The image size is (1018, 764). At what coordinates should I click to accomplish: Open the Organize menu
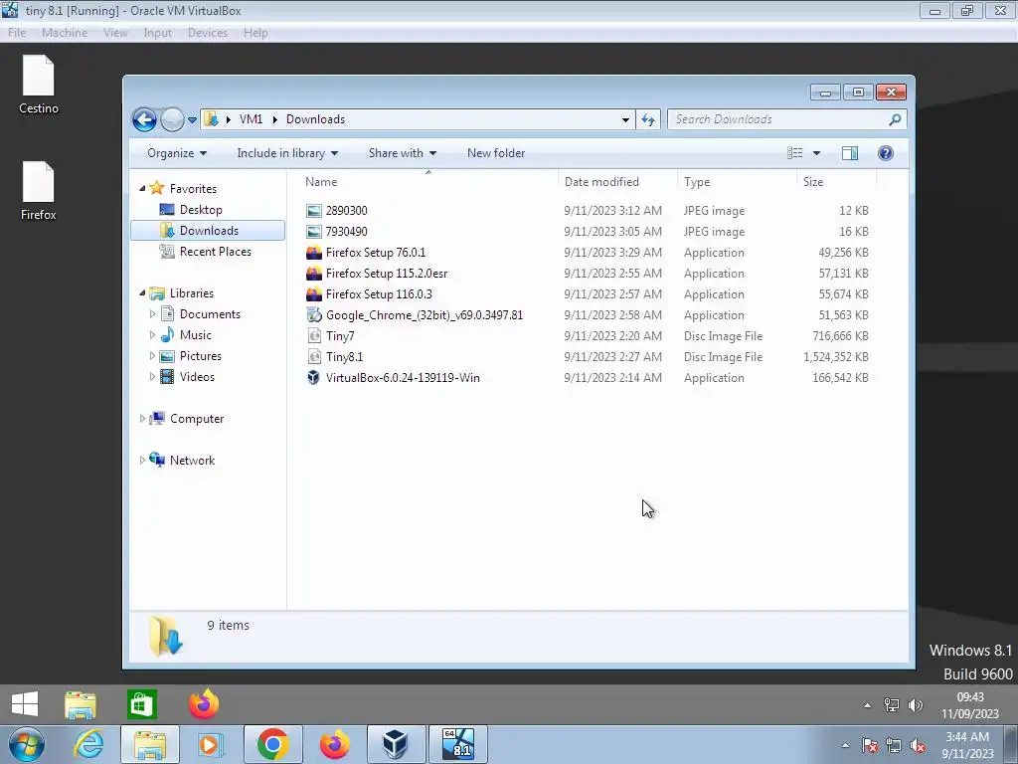click(x=177, y=153)
